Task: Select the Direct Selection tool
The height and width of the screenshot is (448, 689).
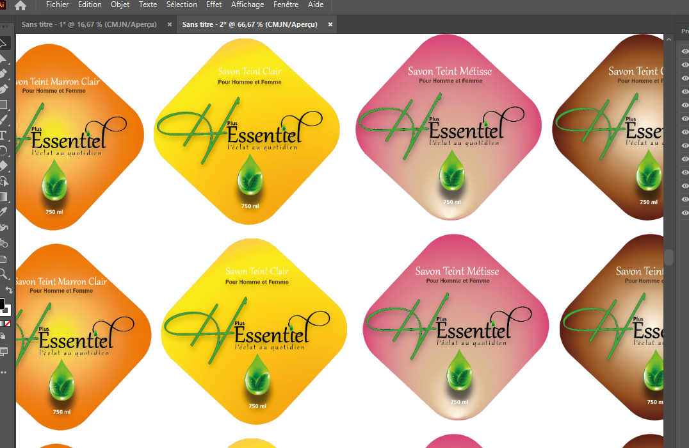Action: 3,59
